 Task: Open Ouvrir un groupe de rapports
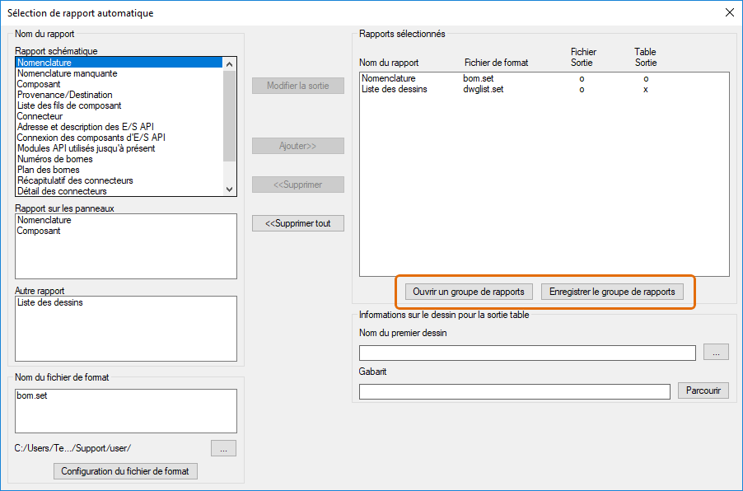pos(469,292)
